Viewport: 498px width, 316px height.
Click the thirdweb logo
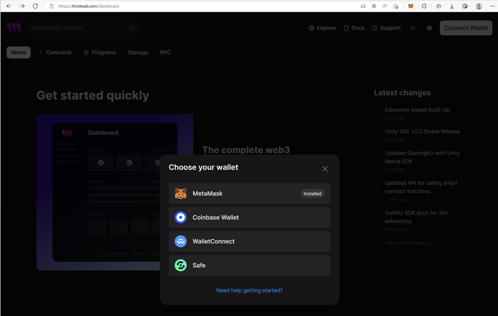pos(14,28)
